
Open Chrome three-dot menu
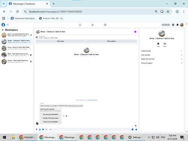pos(184,12)
